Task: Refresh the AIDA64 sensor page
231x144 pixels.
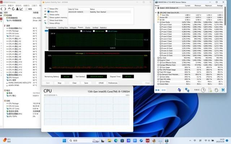Action: click(13, 9)
